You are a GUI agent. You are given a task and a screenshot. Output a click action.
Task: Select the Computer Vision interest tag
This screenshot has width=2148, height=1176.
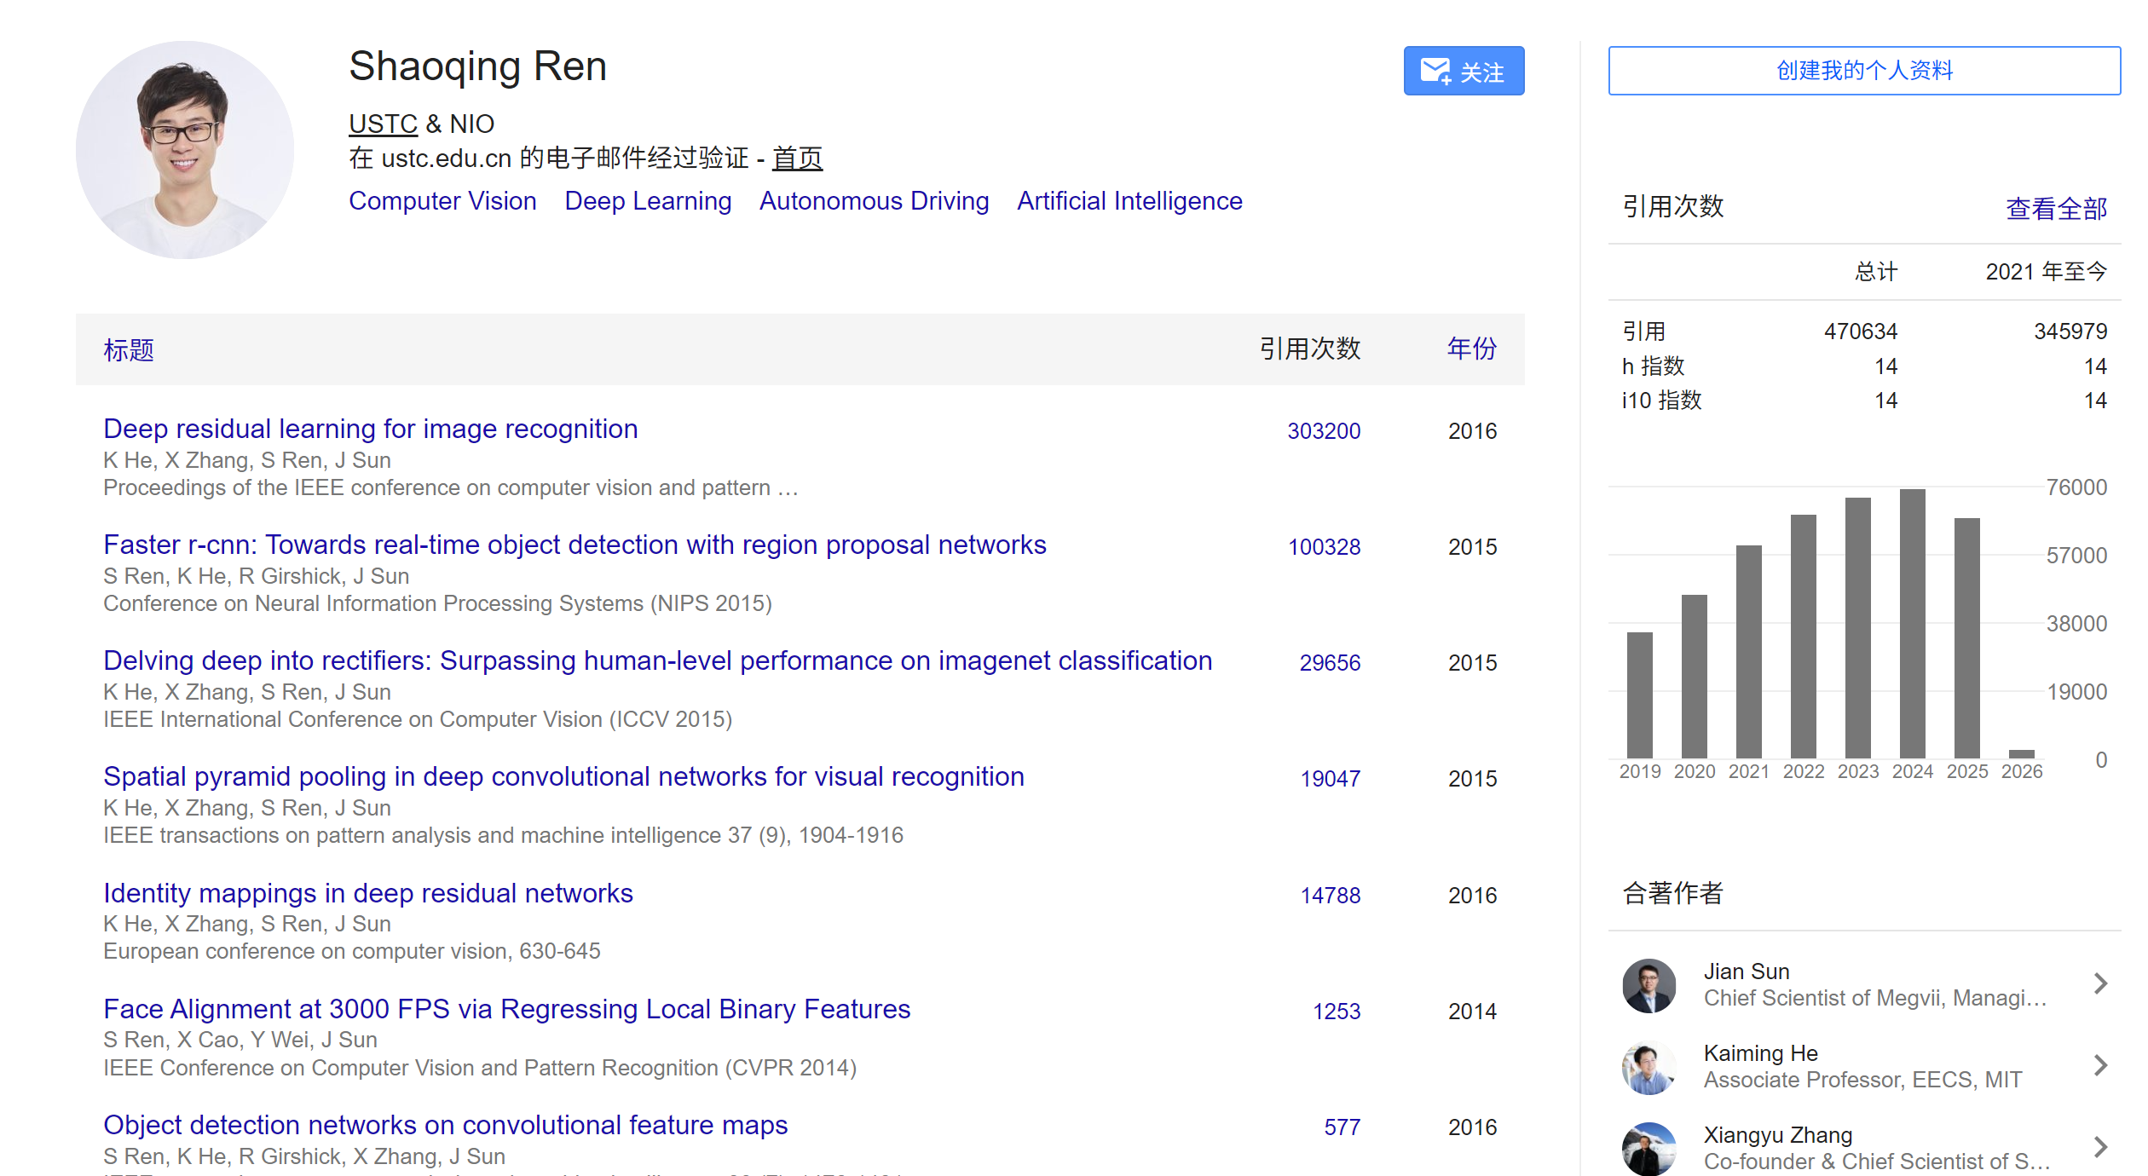[442, 201]
